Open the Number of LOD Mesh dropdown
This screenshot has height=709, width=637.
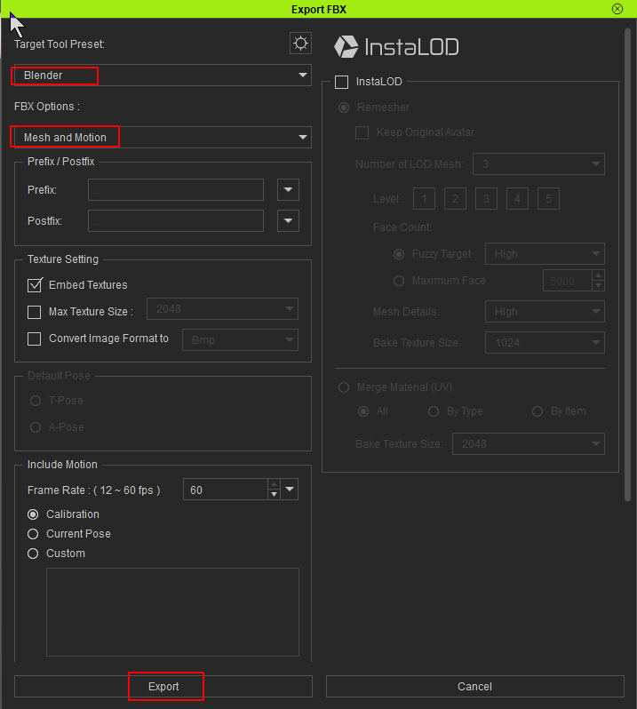tap(538, 163)
